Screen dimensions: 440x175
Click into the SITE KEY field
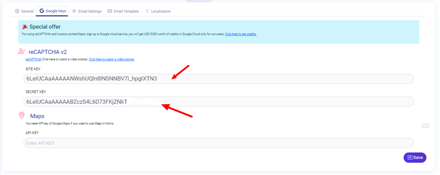point(218,79)
